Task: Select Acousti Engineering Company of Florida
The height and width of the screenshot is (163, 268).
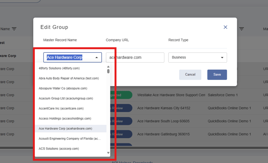Action: click(70, 139)
